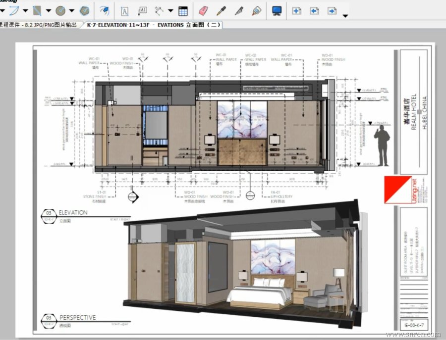Select the Arc tool
This screenshot has height=340, width=446.
pyautogui.click(x=14, y=11)
